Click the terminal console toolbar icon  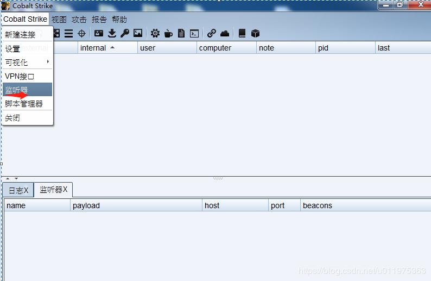[194, 34]
